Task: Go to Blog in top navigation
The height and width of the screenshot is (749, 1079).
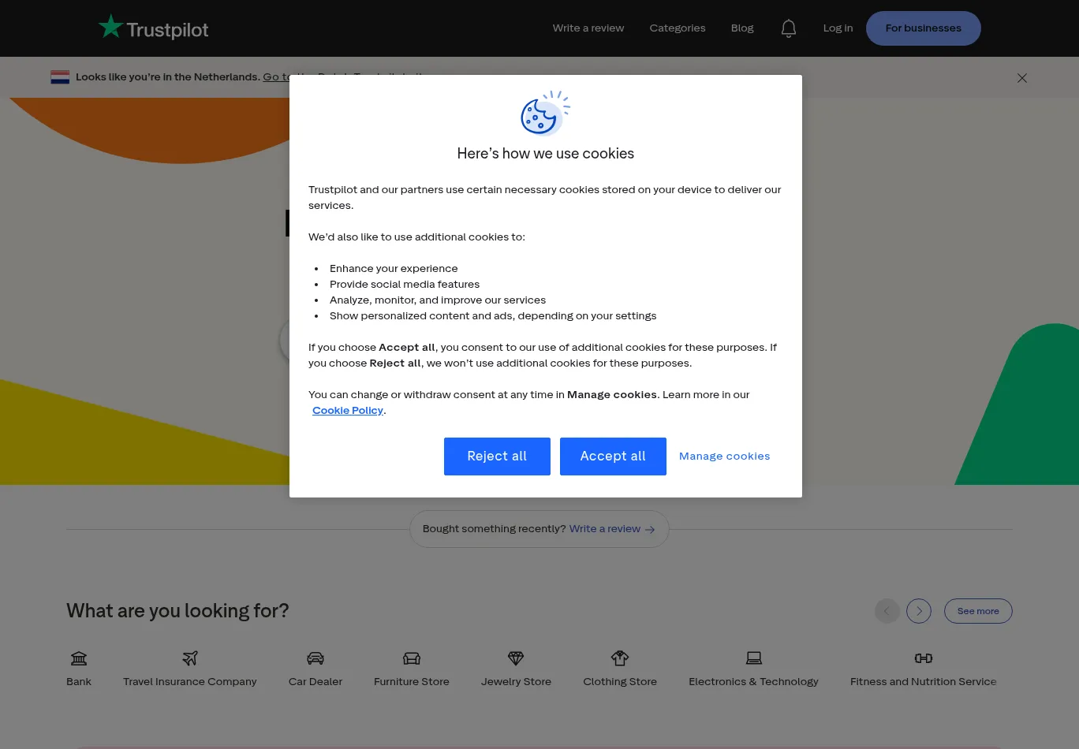Action: point(742,28)
